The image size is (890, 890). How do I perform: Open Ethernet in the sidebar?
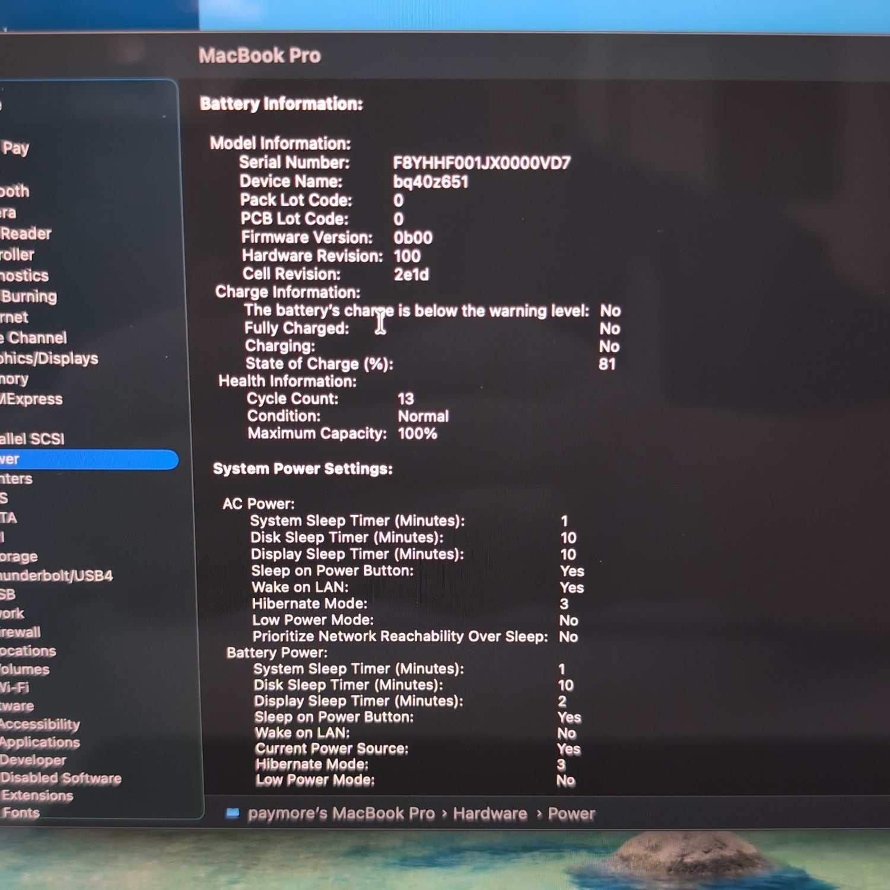coord(14,317)
